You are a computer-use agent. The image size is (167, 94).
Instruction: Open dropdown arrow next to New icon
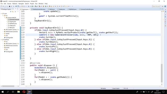3,6
